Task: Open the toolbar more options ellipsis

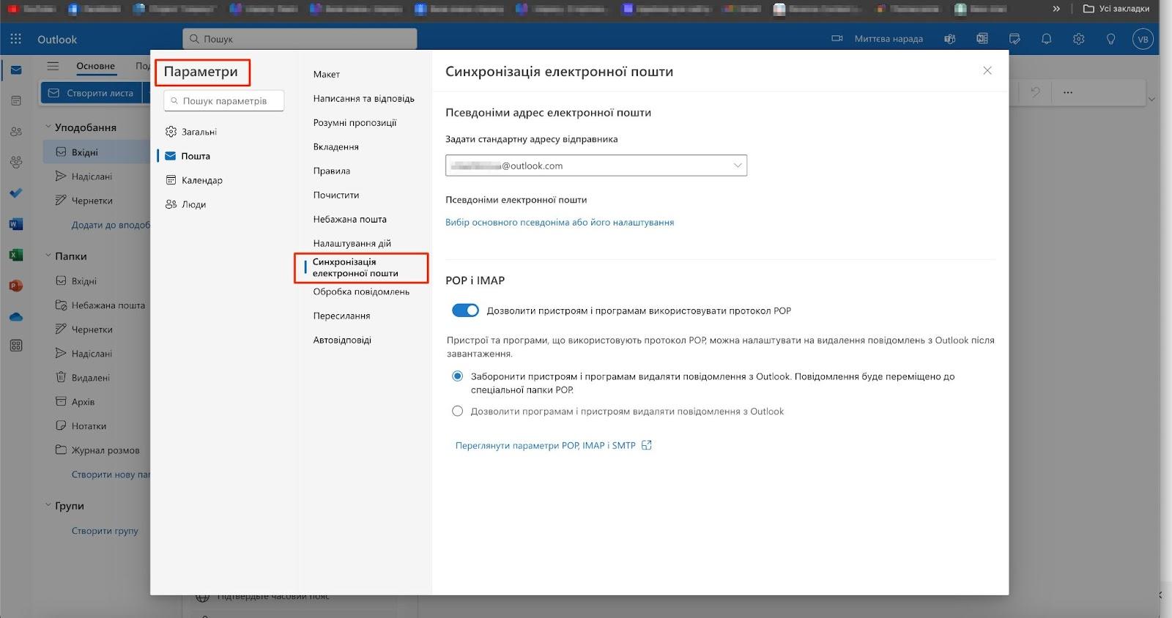Action: coord(1068,92)
